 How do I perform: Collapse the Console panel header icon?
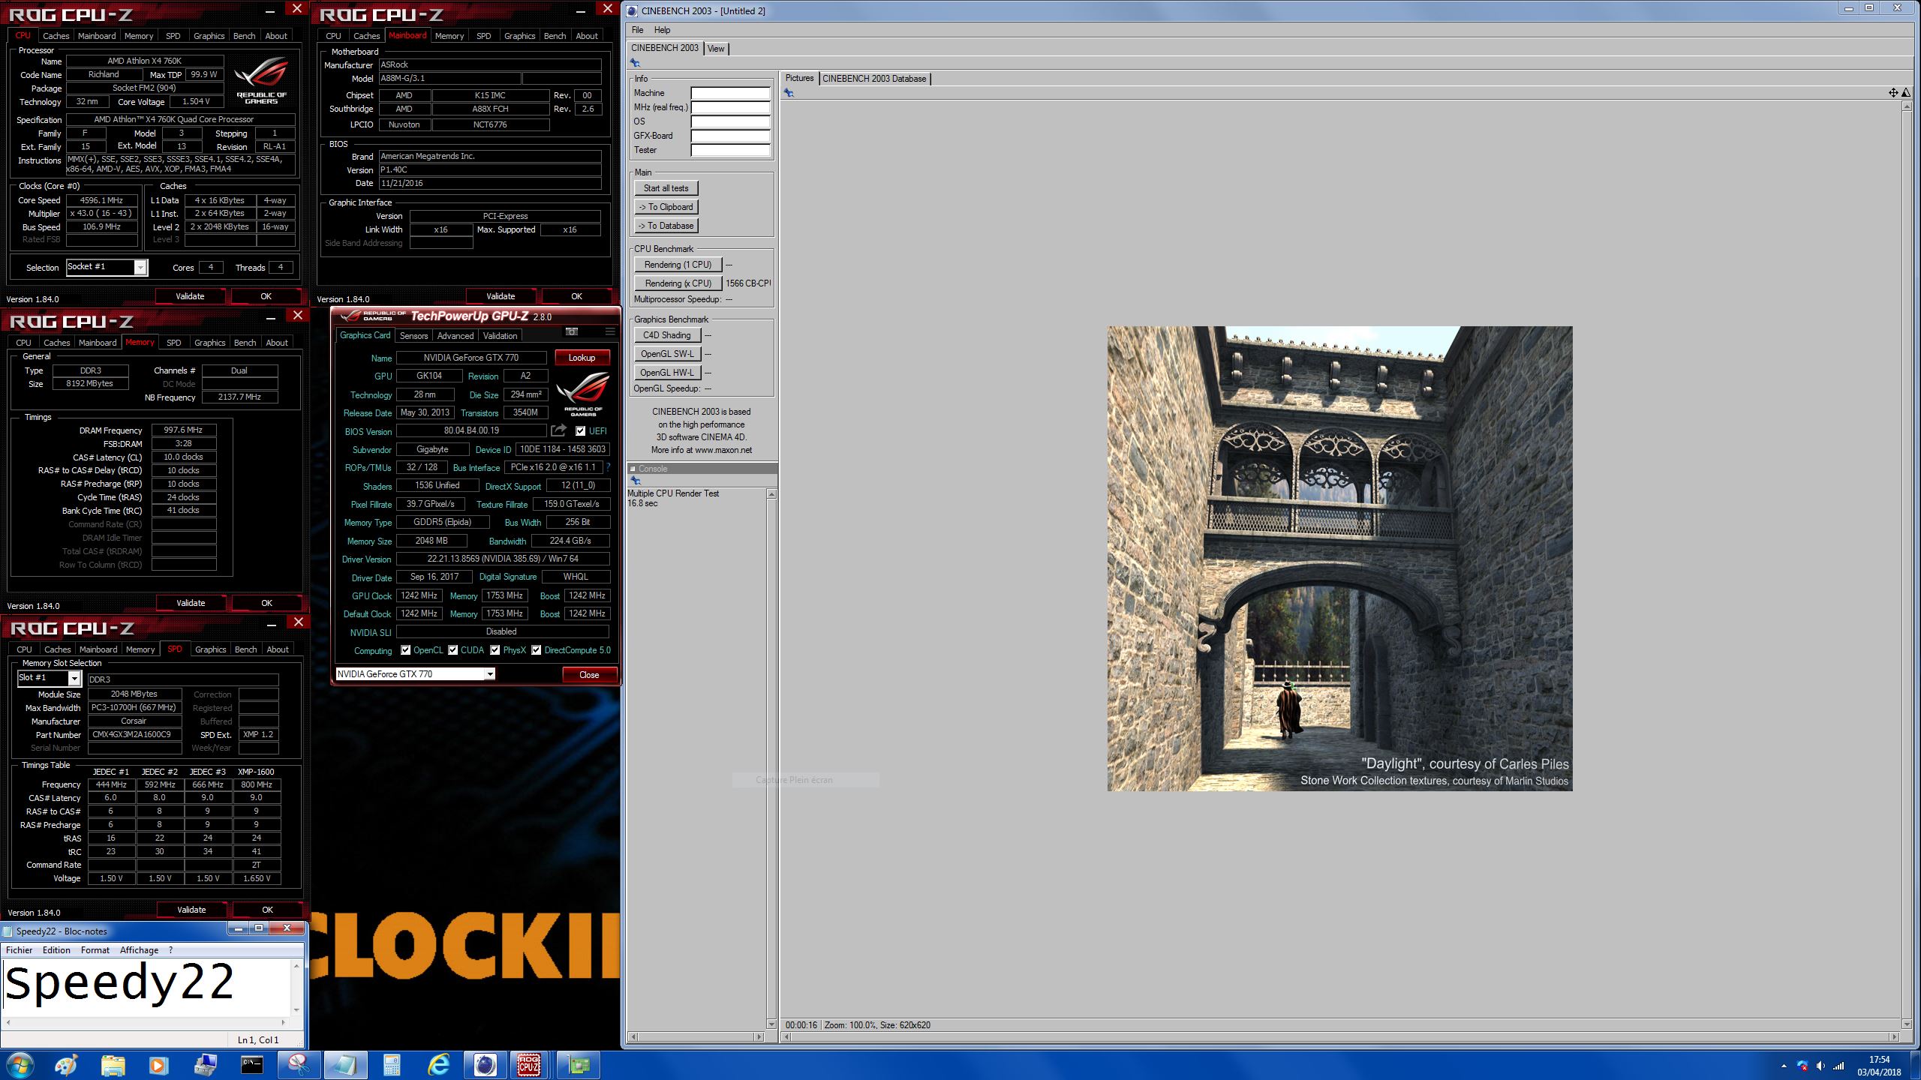[x=633, y=469]
